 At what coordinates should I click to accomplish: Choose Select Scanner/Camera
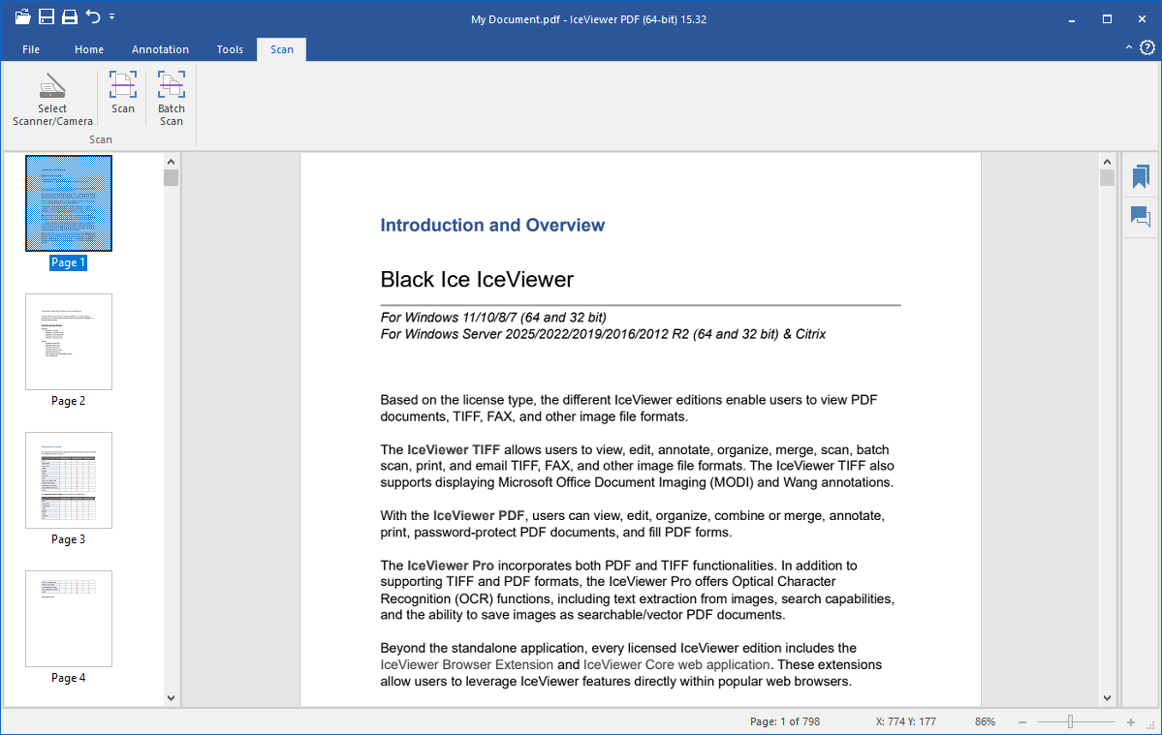pyautogui.click(x=52, y=99)
